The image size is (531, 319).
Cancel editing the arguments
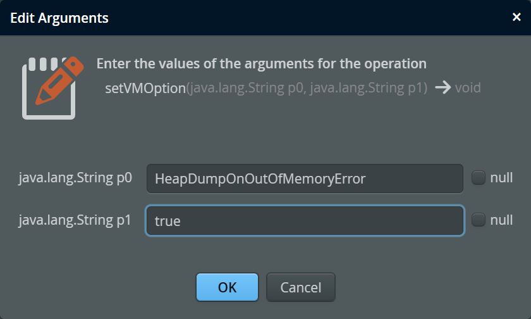coord(301,287)
